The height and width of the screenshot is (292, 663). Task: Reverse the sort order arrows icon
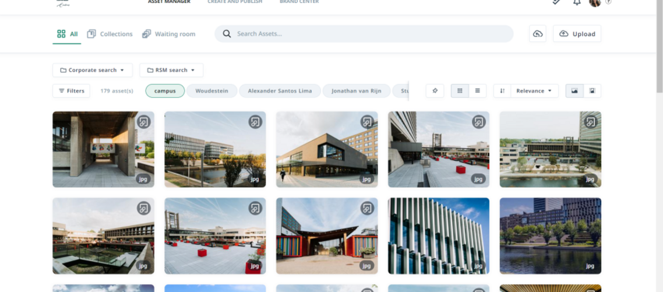tap(502, 91)
